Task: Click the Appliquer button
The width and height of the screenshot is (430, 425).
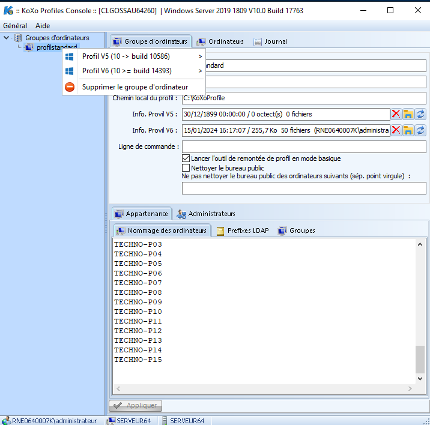Action: tap(136, 406)
